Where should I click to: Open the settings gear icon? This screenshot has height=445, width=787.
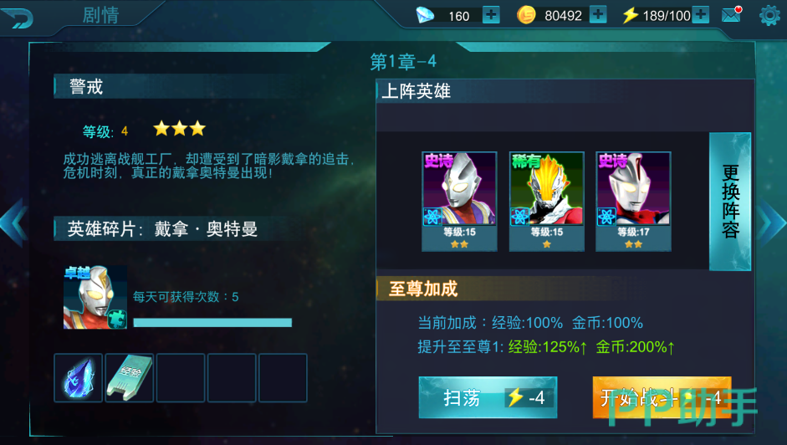click(769, 15)
